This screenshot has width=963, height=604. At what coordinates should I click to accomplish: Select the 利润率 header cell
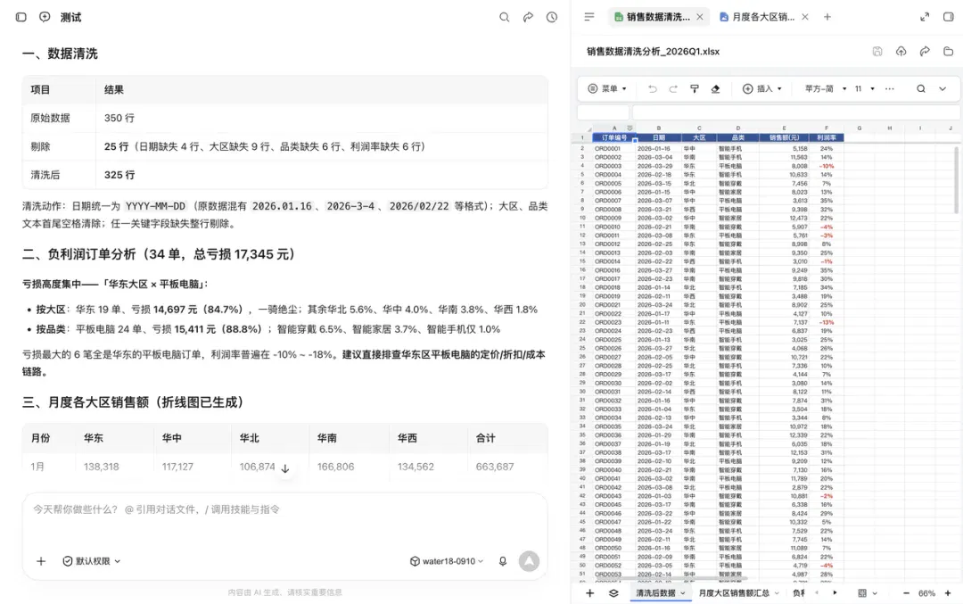827,137
